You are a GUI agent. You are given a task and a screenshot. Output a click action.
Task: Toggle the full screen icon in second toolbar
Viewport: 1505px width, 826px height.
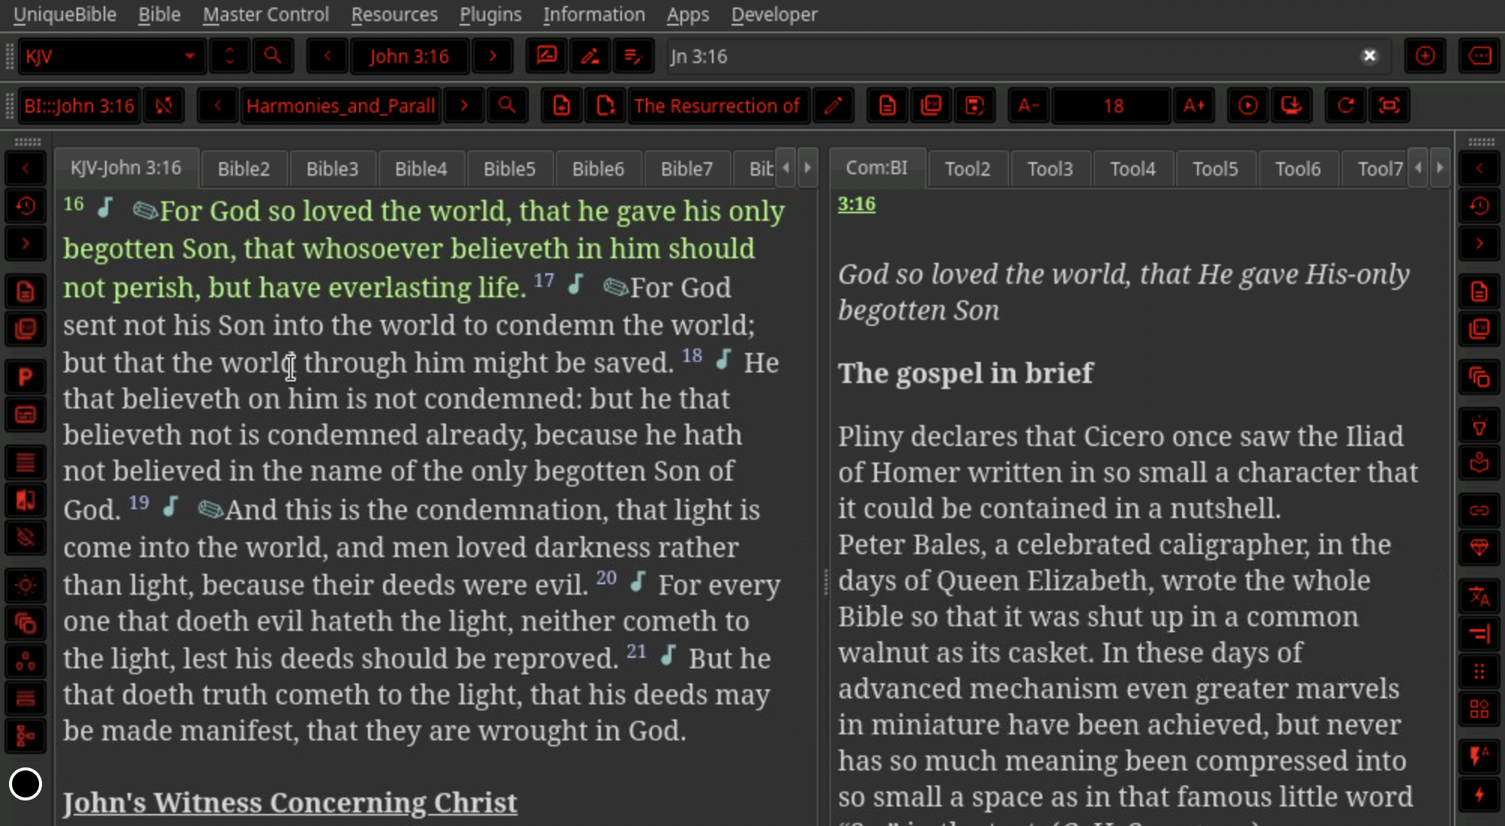click(1389, 106)
